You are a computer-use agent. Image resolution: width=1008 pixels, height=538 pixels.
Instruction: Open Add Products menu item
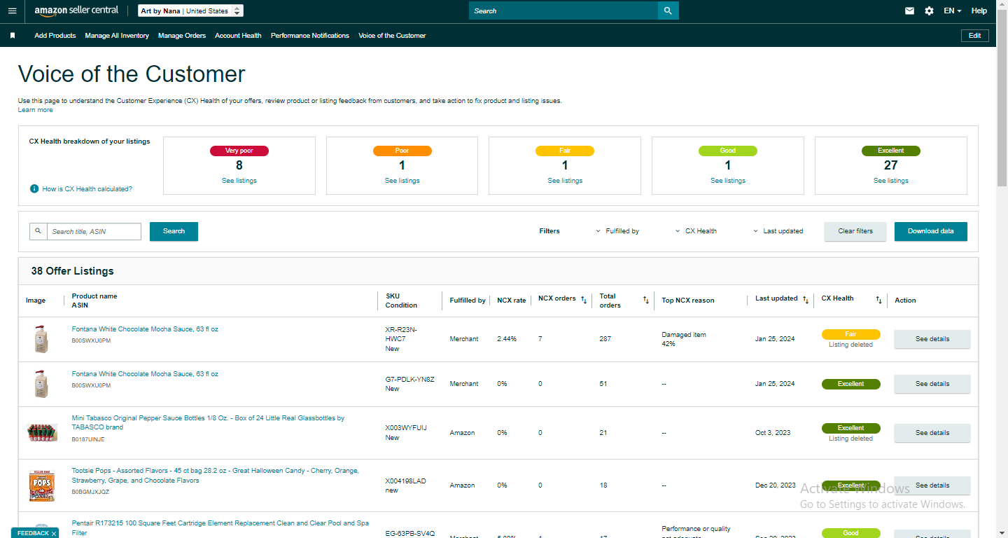click(55, 36)
